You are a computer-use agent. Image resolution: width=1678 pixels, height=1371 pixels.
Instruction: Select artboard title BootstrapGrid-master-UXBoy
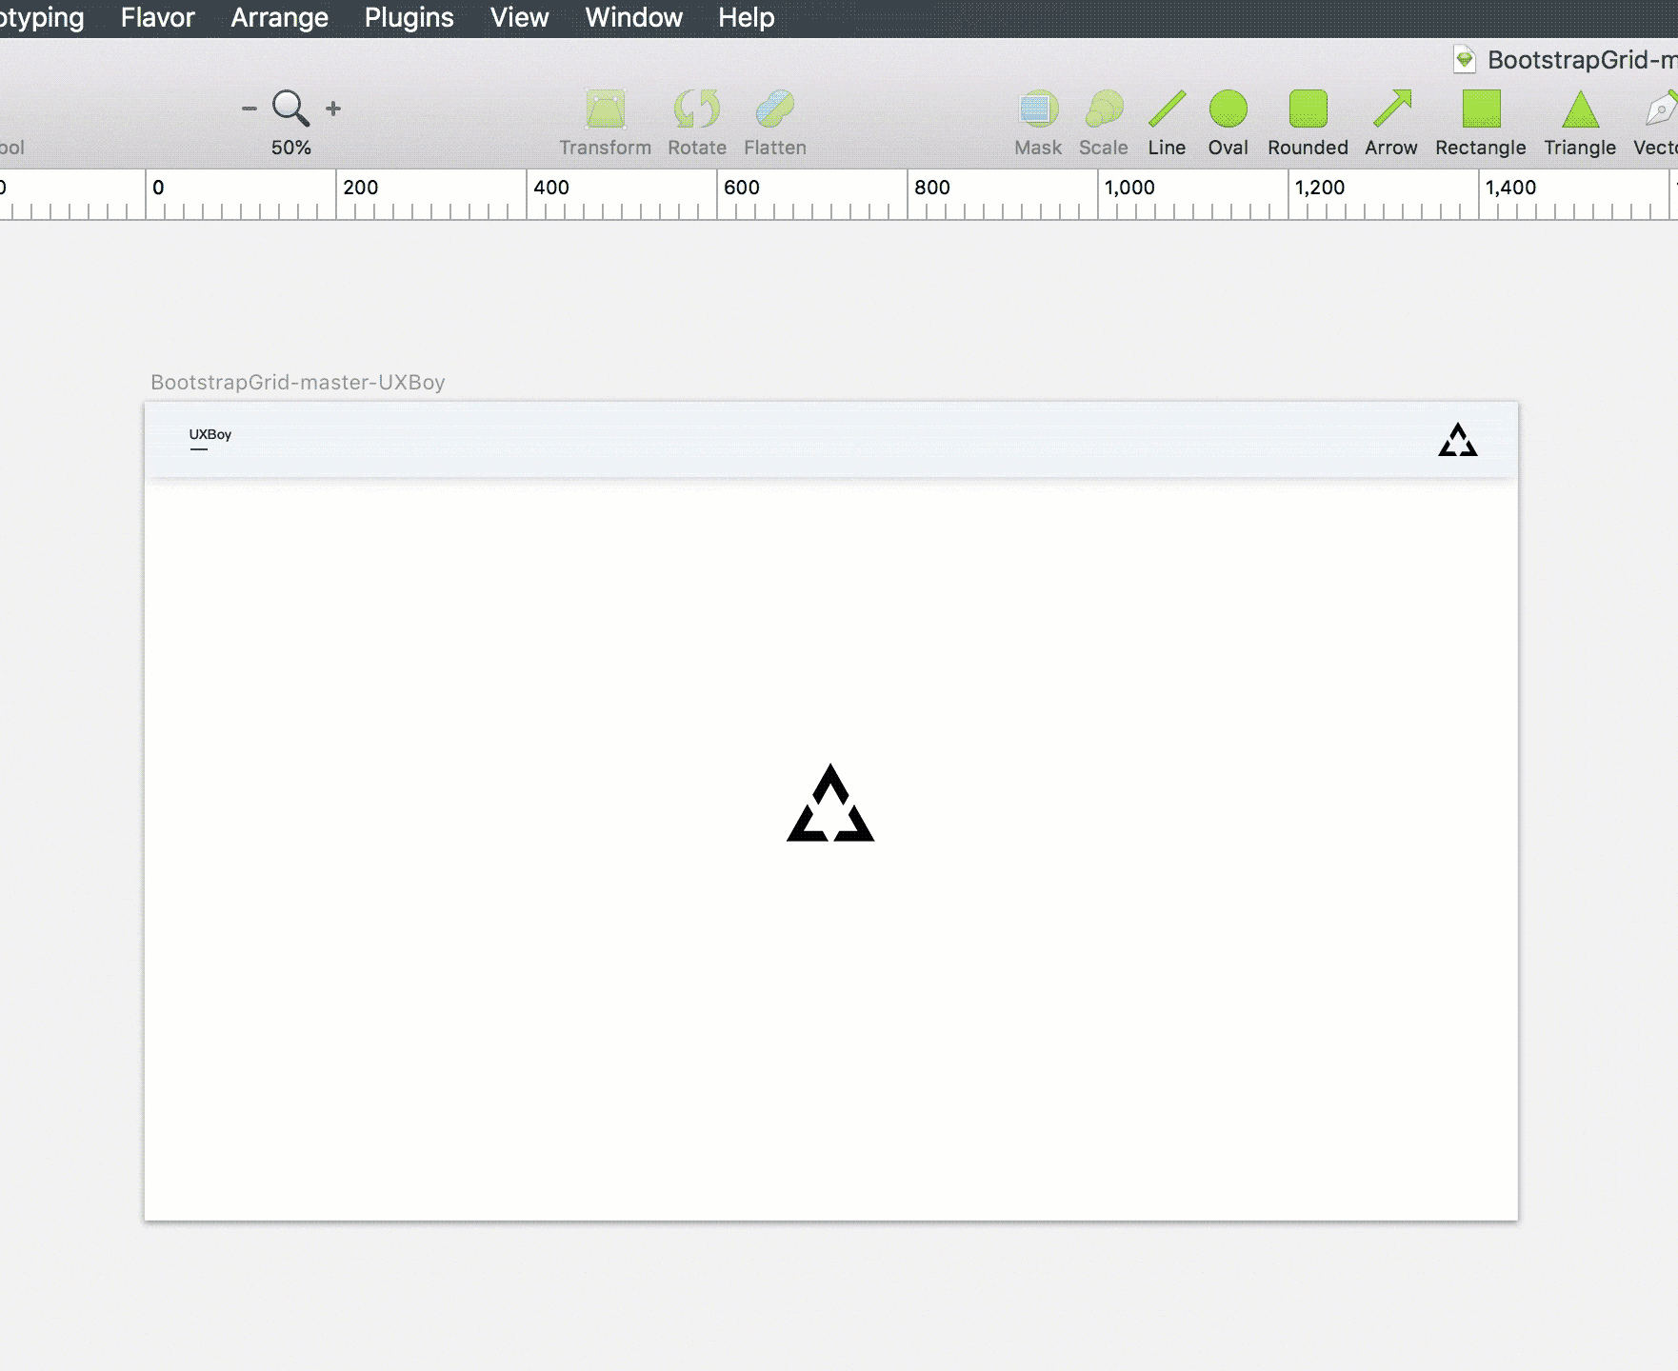[x=298, y=382]
